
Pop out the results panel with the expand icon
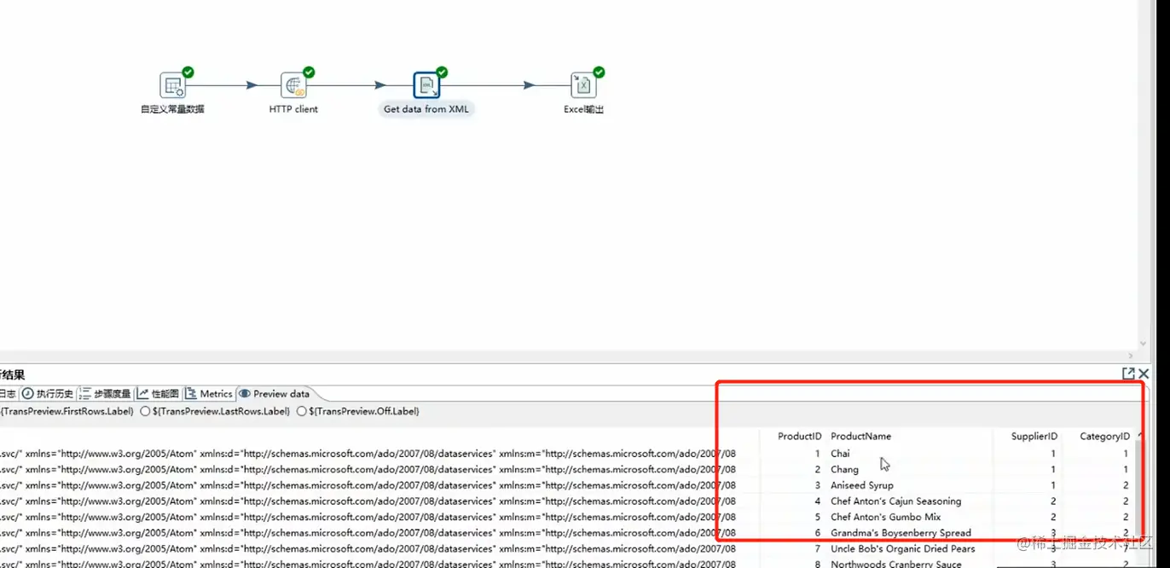coord(1128,374)
